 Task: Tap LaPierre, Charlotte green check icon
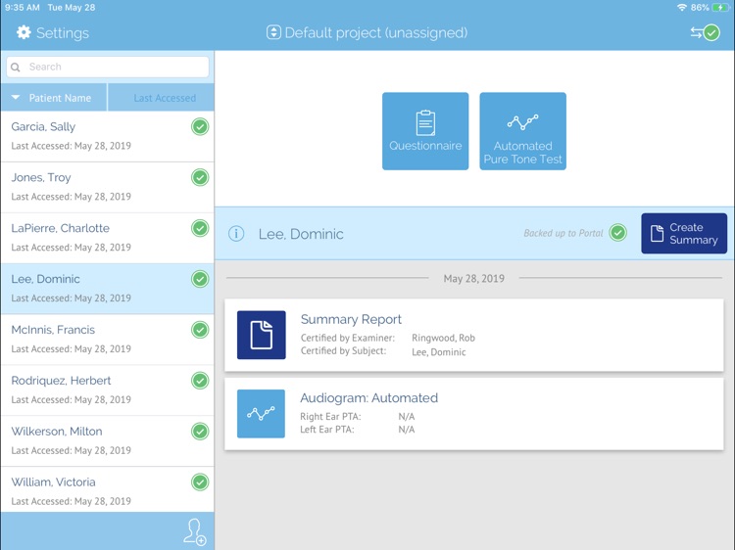[200, 228]
